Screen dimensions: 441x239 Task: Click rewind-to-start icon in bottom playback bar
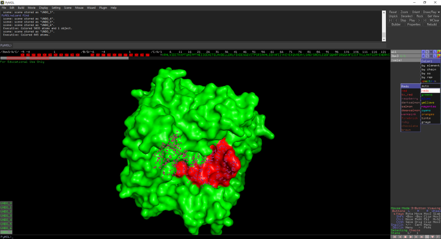tap(395, 237)
